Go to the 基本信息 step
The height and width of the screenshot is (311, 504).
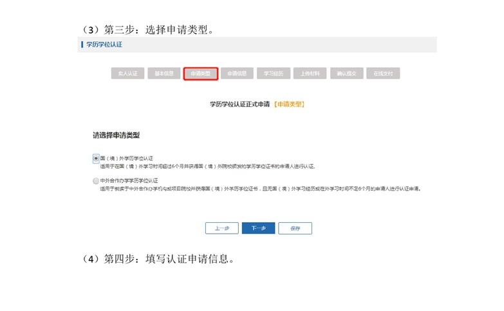pos(164,73)
